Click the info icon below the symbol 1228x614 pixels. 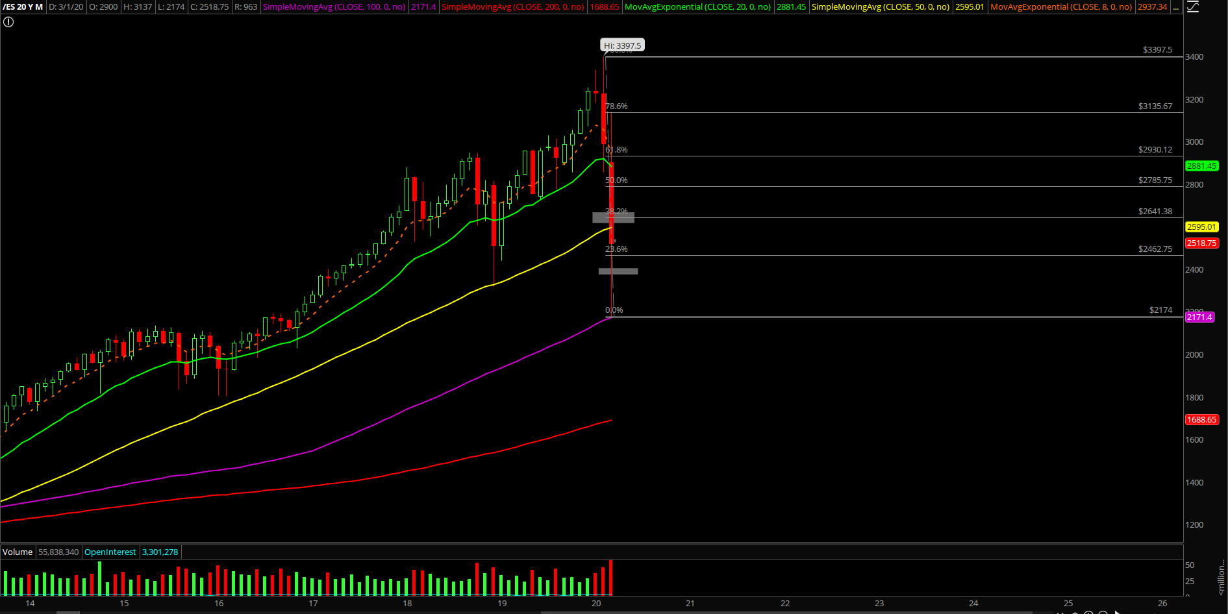(8, 22)
